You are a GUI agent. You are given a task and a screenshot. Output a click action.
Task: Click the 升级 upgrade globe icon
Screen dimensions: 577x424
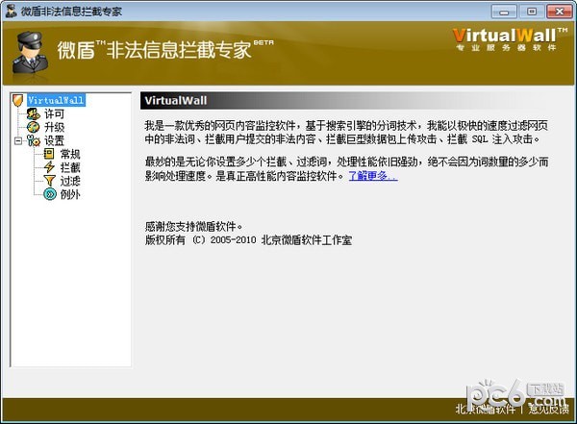(33, 127)
